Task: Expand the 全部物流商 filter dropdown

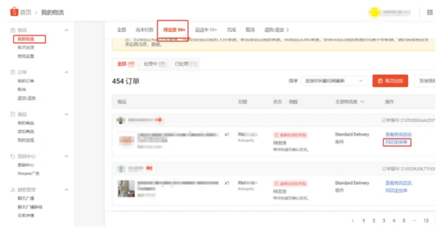Action: (350, 102)
